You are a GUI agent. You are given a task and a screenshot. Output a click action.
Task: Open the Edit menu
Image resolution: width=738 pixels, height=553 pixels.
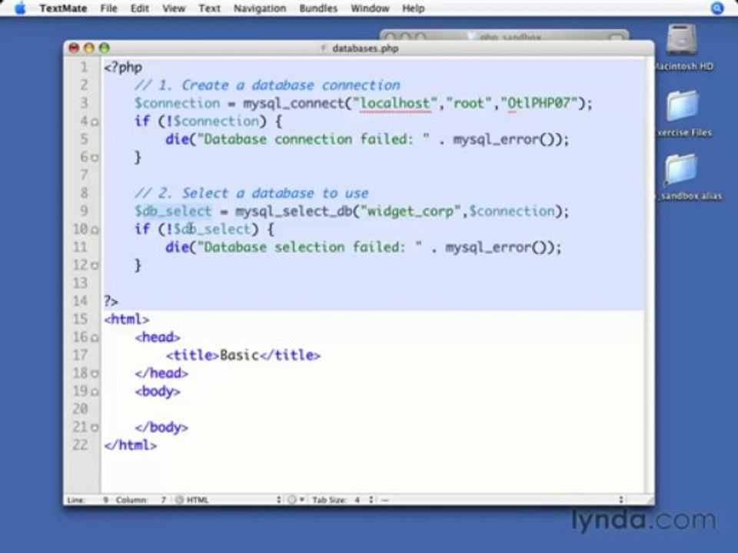click(x=139, y=8)
